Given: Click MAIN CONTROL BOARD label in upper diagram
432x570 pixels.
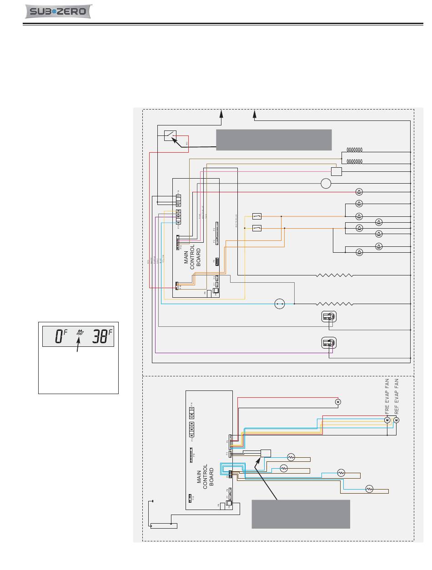Looking at the screenshot, I should click(x=192, y=257).
